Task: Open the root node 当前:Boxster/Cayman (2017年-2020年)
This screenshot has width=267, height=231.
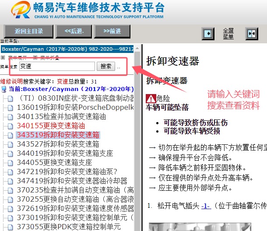Action: (71, 89)
